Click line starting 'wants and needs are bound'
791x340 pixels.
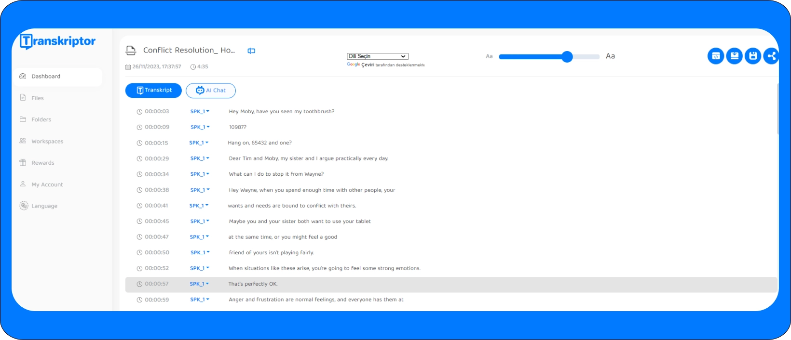pyautogui.click(x=292, y=206)
